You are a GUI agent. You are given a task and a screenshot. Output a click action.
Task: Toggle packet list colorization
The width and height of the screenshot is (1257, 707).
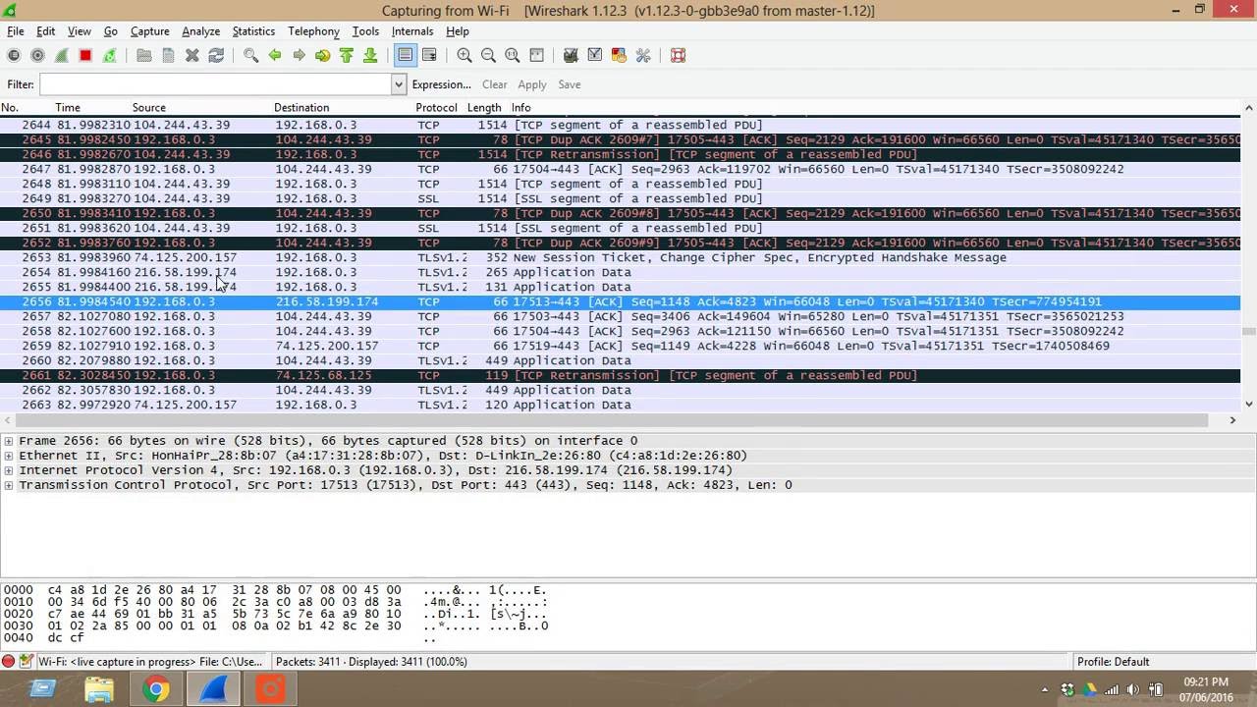point(405,56)
